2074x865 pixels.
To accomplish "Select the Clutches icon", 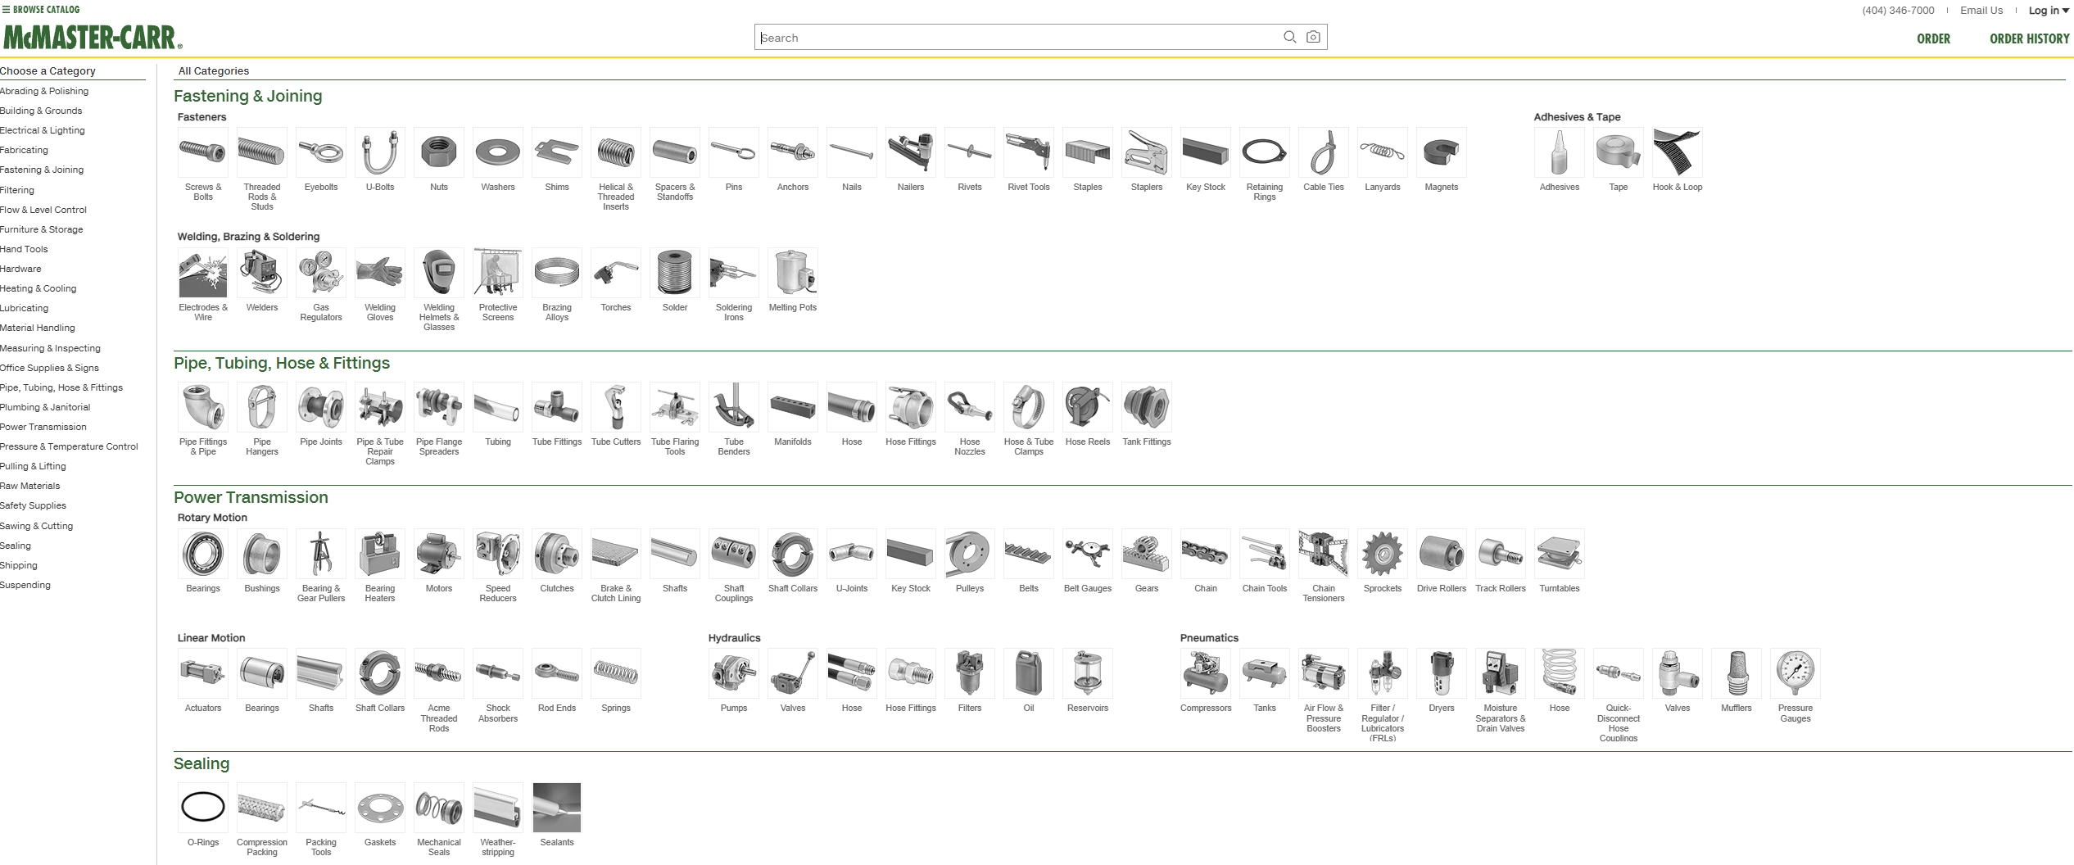I will pyautogui.click(x=557, y=554).
